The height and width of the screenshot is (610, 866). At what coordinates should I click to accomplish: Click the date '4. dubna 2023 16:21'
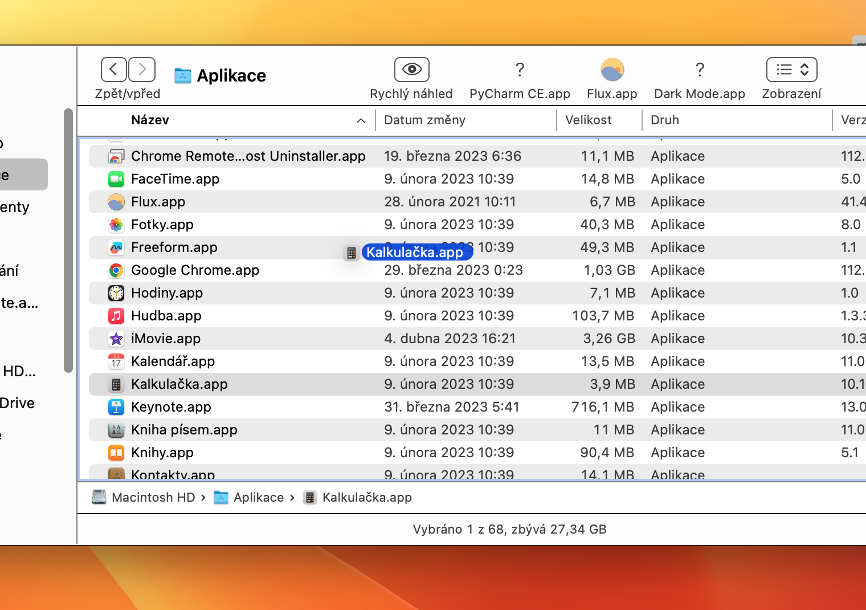[x=450, y=339]
